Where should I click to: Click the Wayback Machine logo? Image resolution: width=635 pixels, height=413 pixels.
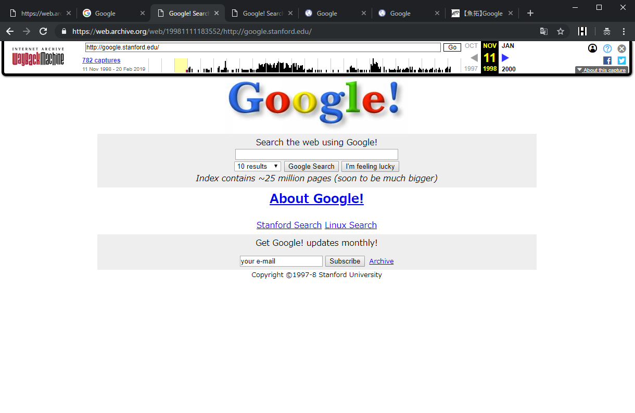coord(38,56)
